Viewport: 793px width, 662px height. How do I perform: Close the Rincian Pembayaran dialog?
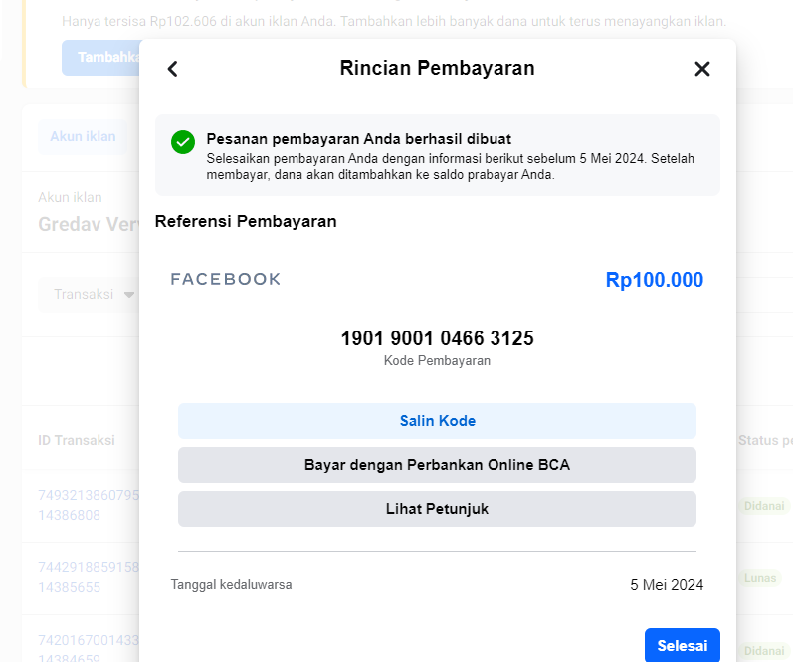tap(702, 69)
